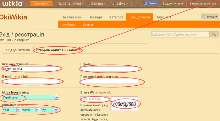Open the Категорії menu

point(116,17)
